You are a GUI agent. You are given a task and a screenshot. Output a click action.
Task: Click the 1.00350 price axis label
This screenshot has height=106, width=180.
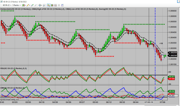pyautogui.click(x=173, y=43)
